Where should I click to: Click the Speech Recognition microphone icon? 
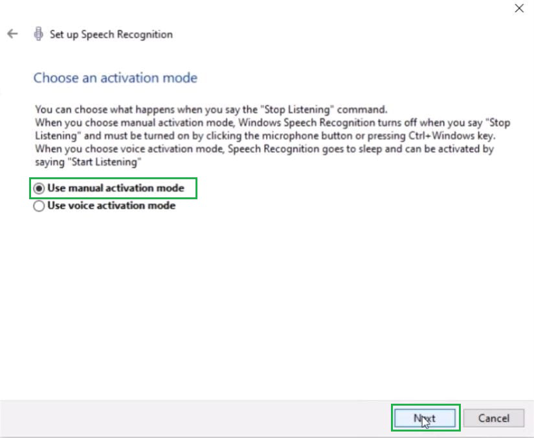pyautogui.click(x=38, y=34)
